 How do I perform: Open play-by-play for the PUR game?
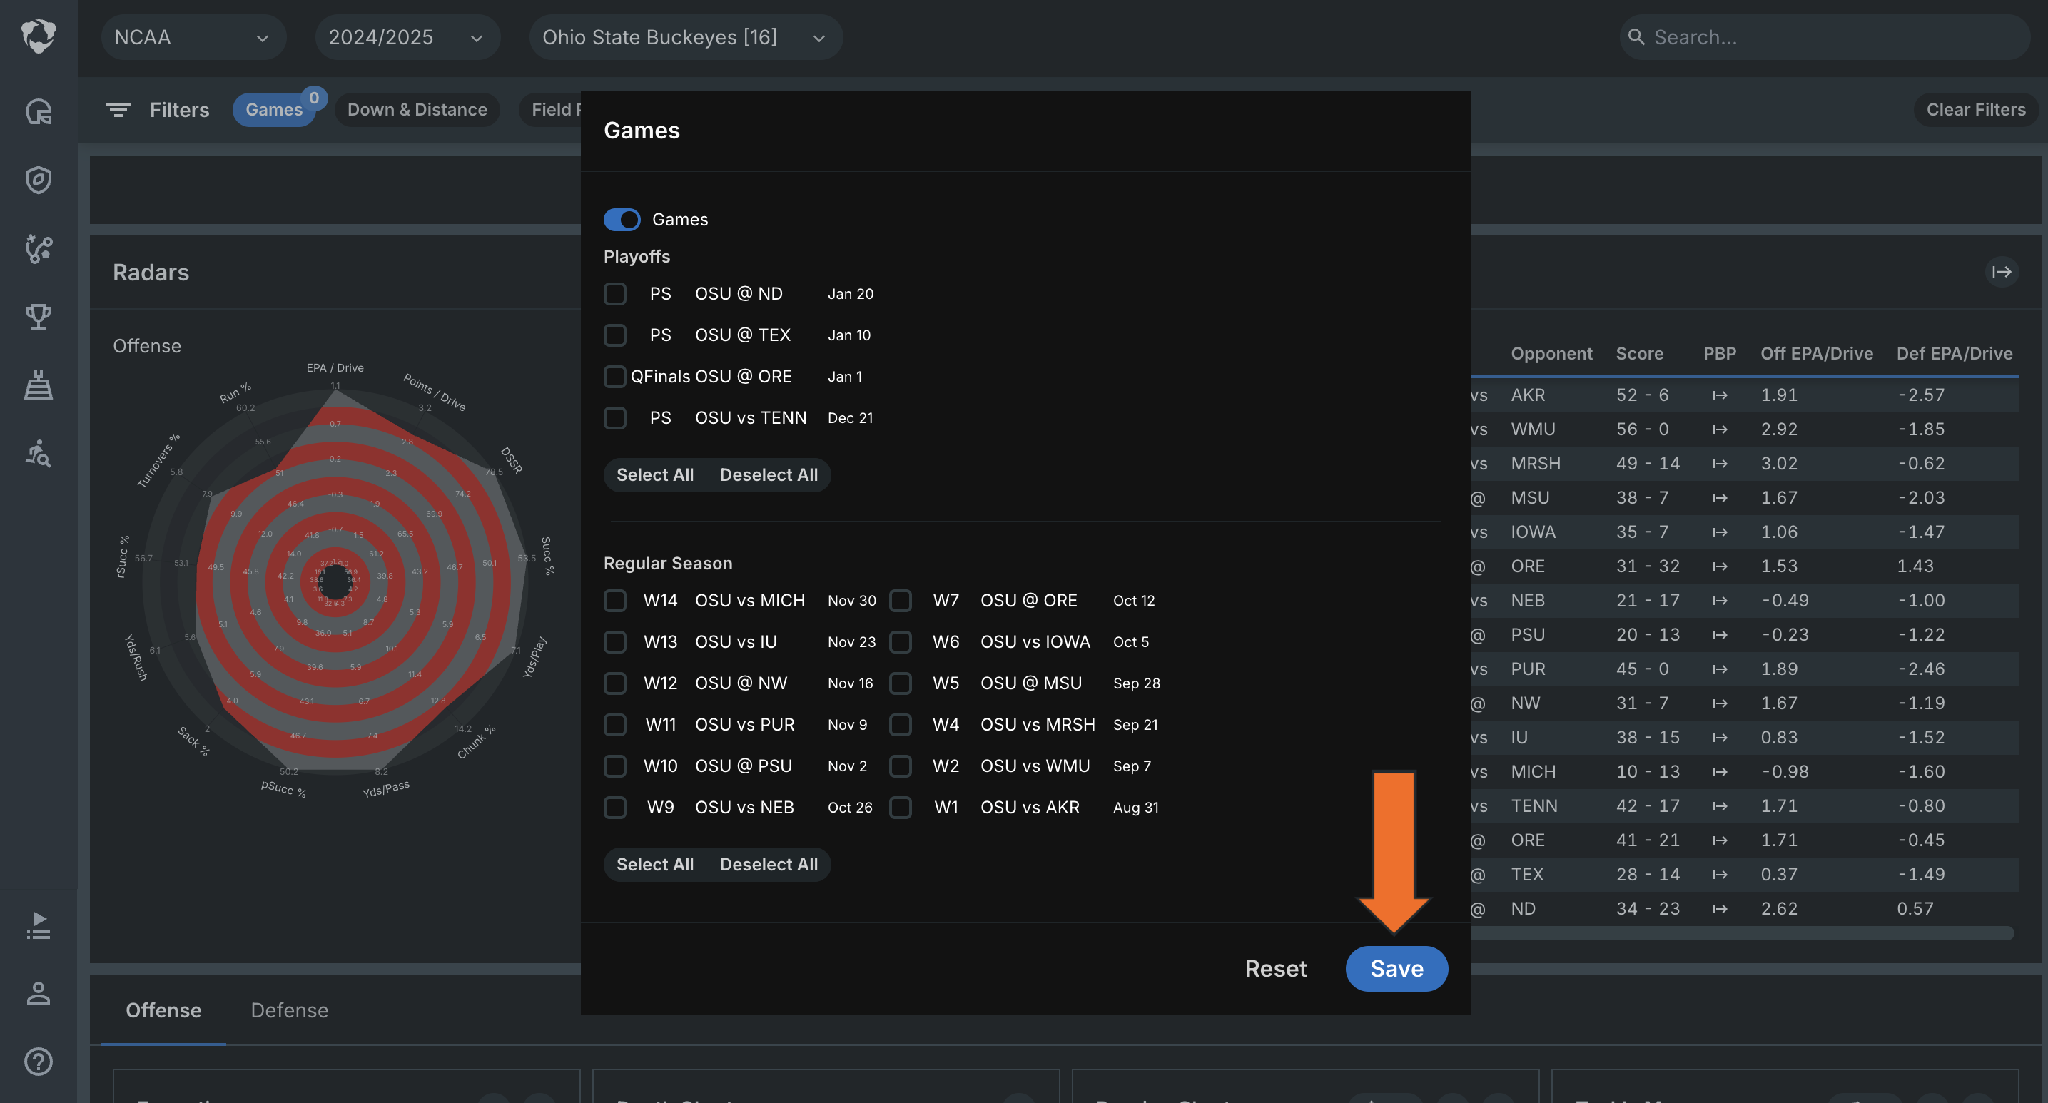(x=1720, y=669)
